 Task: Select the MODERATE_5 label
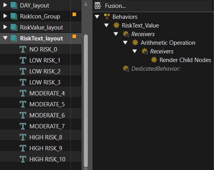[47, 104]
